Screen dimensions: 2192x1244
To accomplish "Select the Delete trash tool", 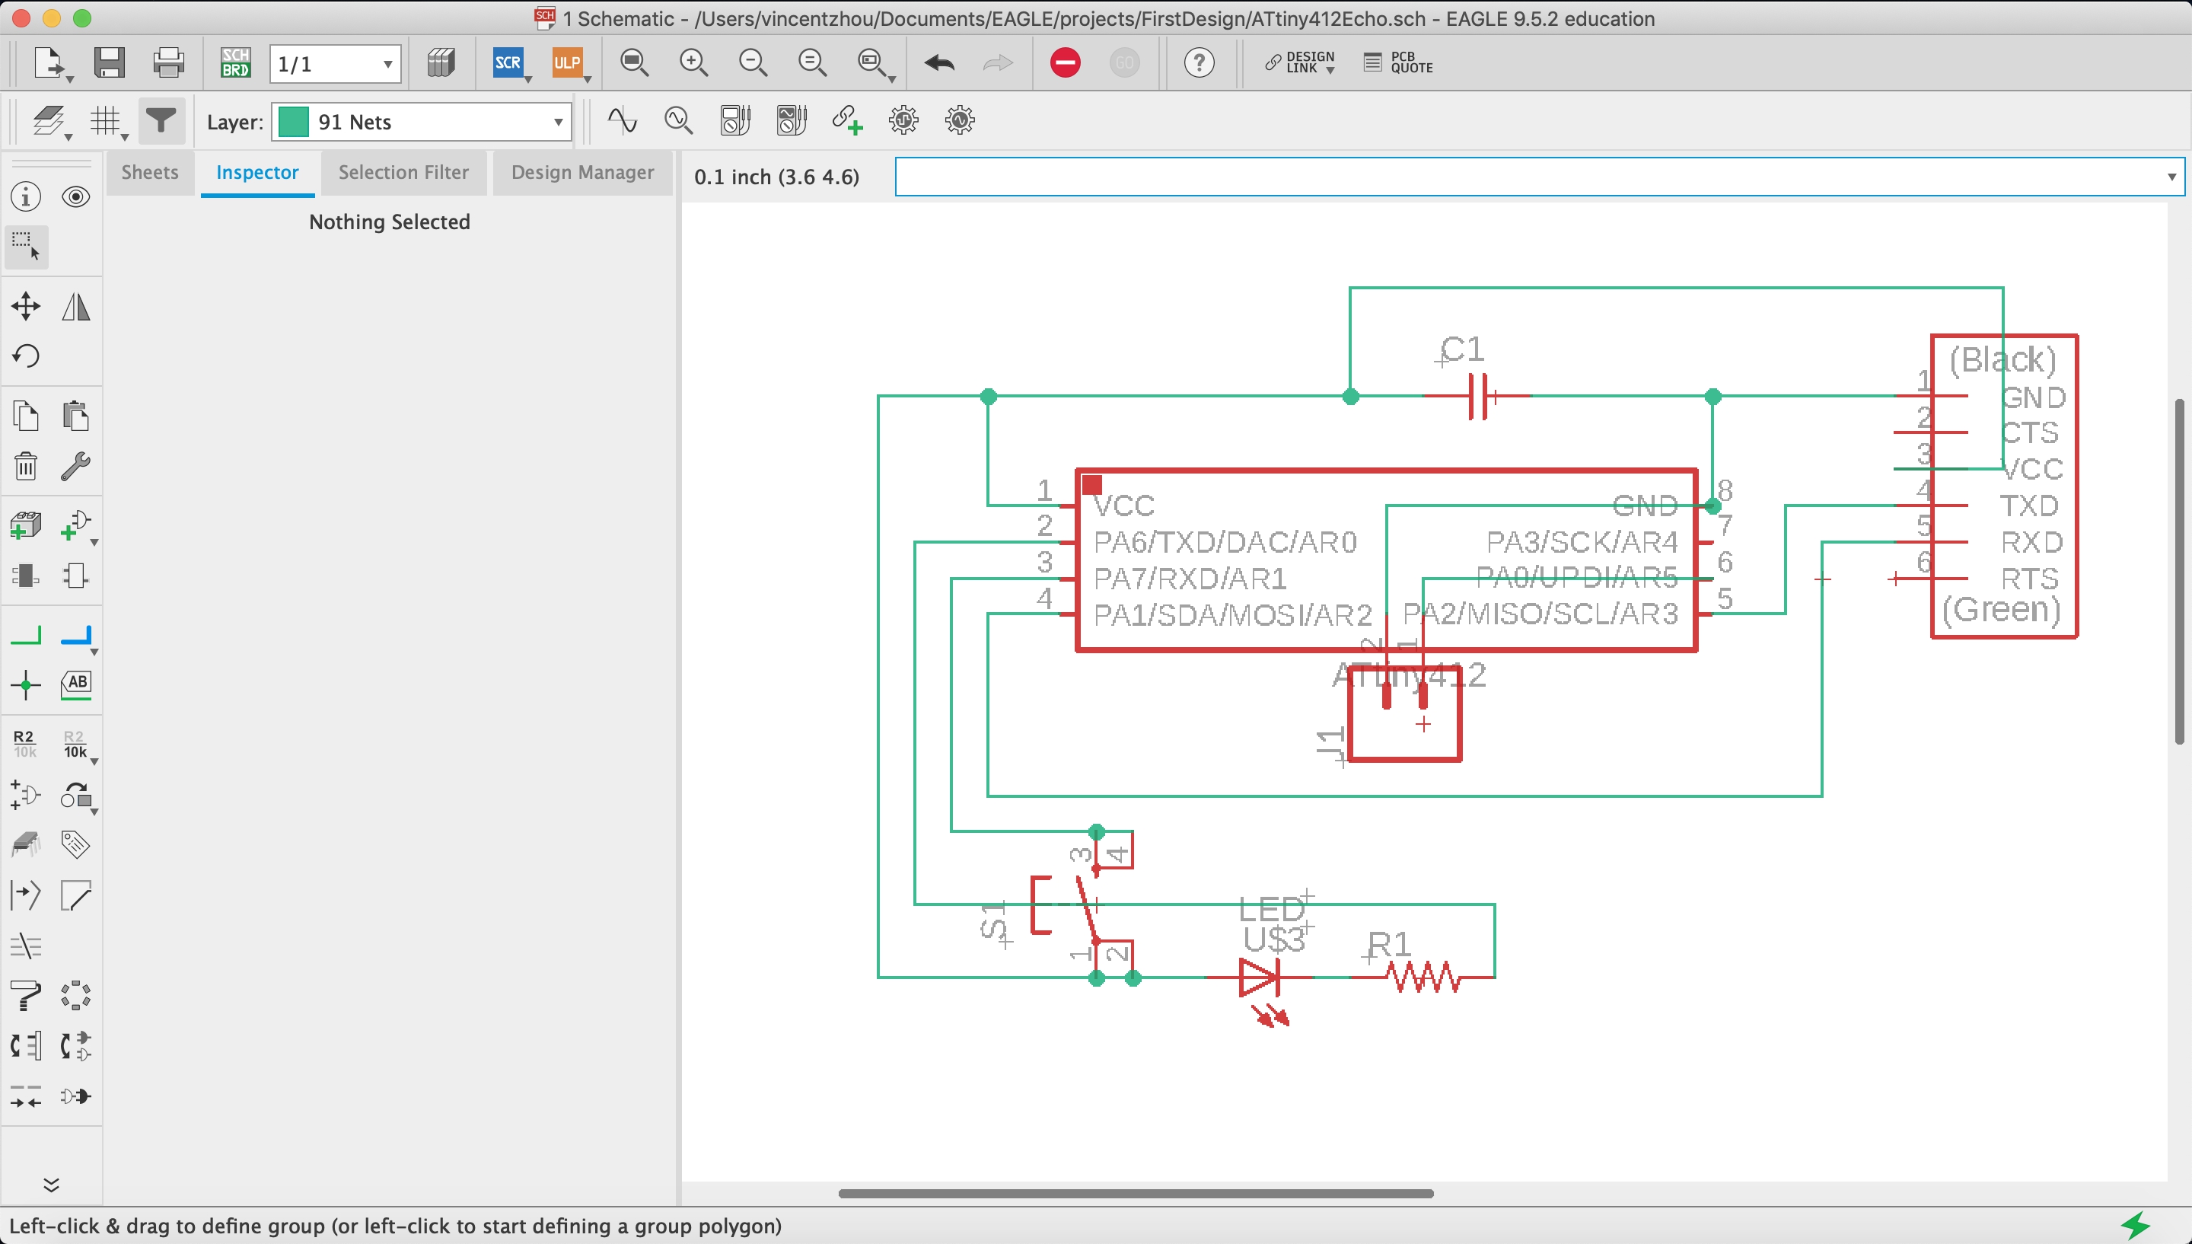I will pos(26,467).
